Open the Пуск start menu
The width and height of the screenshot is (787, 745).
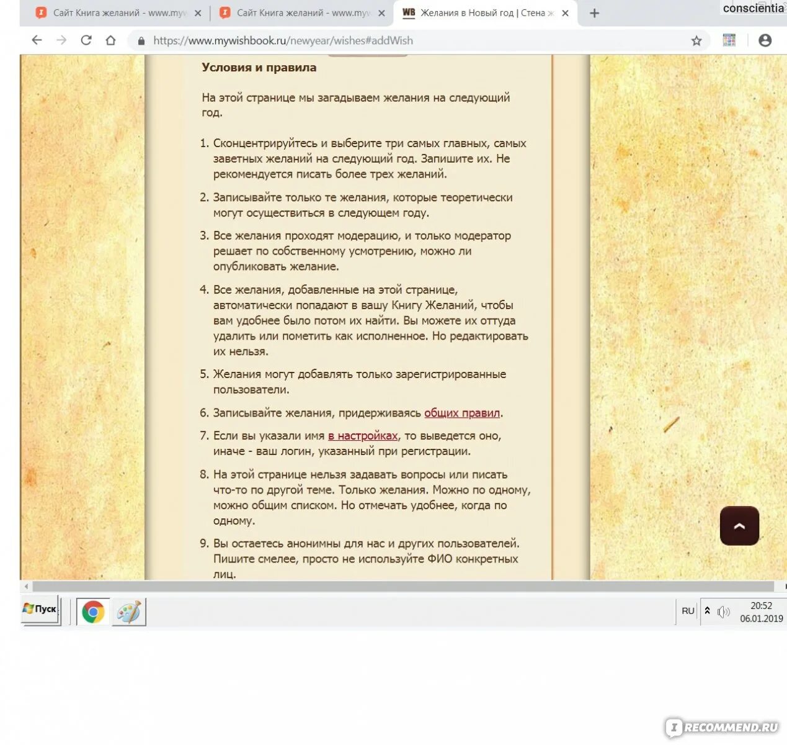[40, 609]
